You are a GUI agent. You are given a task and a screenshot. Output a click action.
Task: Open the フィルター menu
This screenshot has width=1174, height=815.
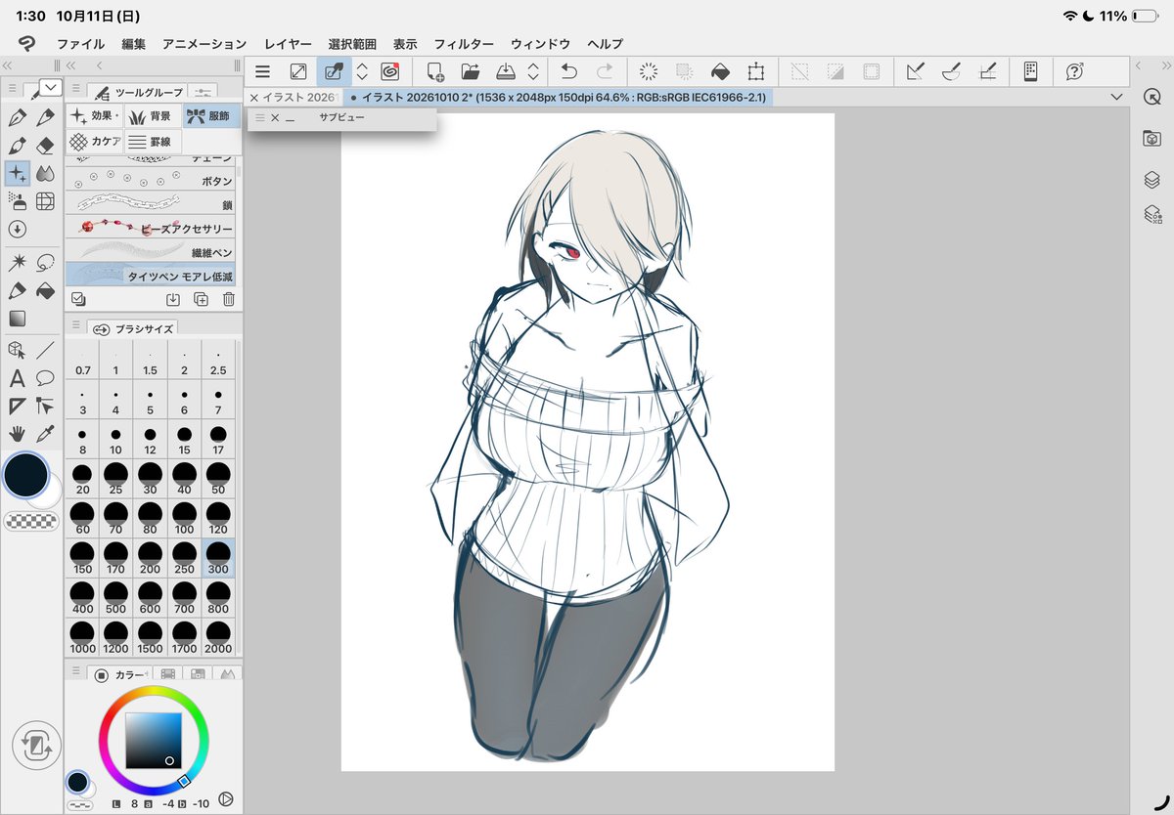coord(463,44)
